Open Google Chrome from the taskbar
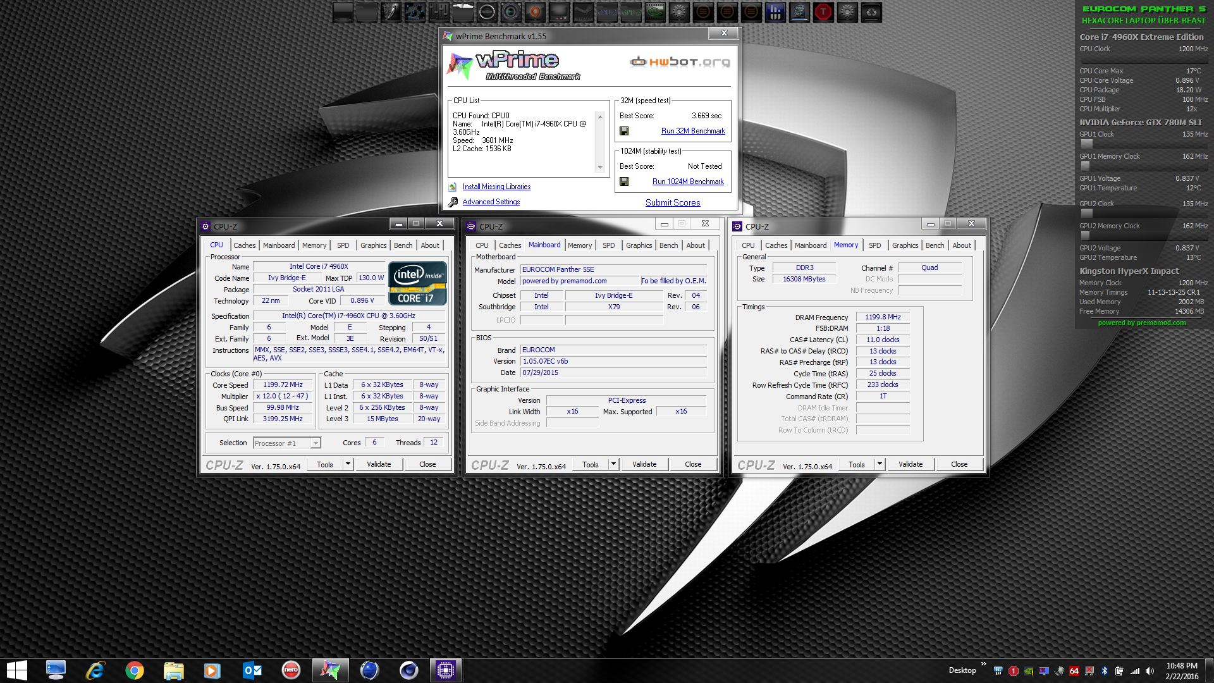Image resolution: width=1214 pixels, height=683 pixels. (134, 670)
